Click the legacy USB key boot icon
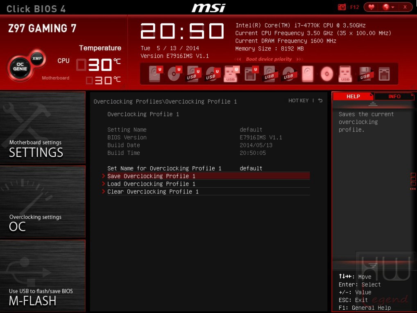Image resolution: width=417 pixels, height=313 pixels. coord(345,74)
